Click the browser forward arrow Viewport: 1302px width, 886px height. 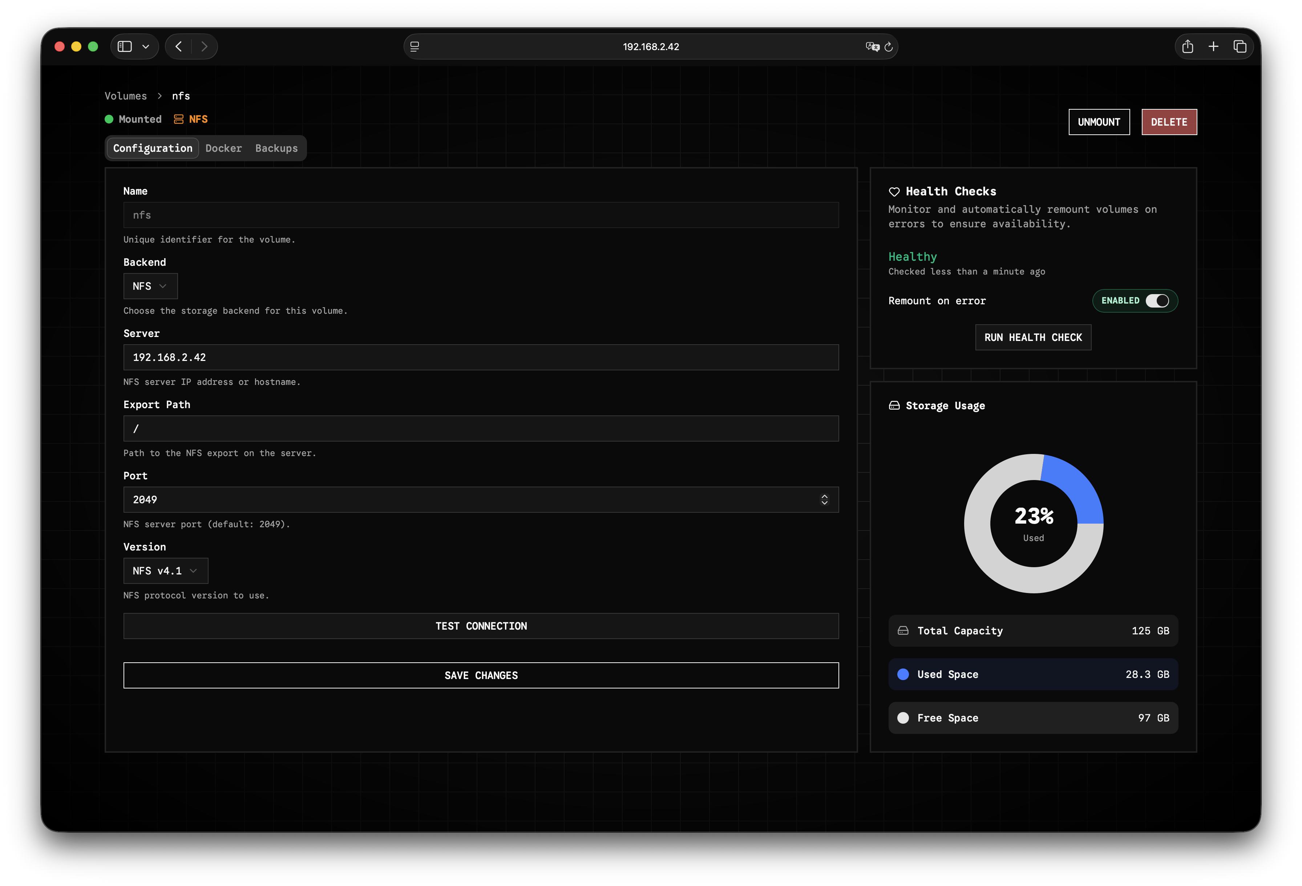point(205,46)
